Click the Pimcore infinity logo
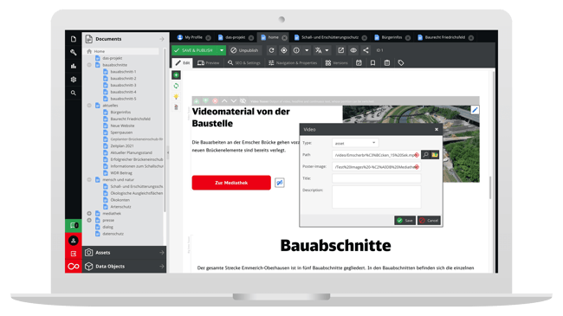The height and width of the screenshot is (316, 563). pyautogui.click(x=74, y=267)
